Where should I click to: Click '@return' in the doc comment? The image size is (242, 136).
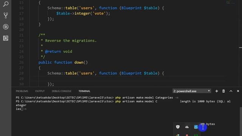53,51
